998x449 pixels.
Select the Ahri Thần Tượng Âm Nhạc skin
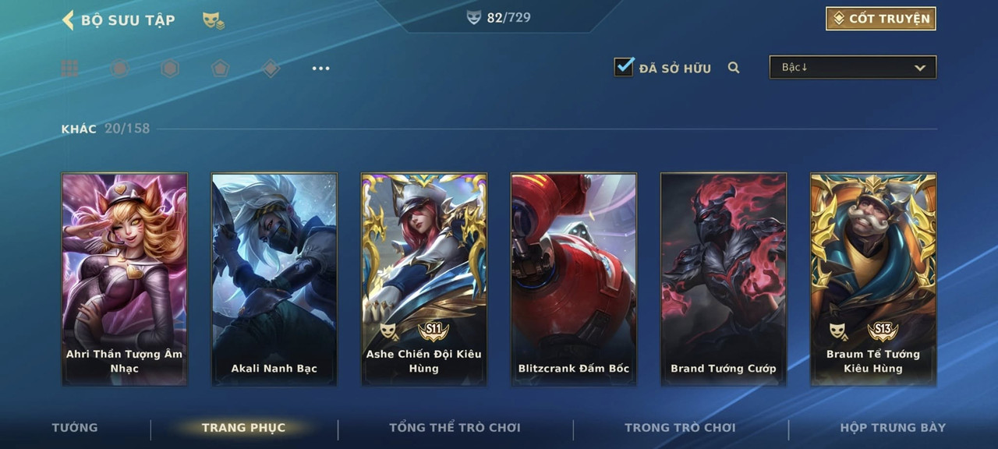point(125,279)
